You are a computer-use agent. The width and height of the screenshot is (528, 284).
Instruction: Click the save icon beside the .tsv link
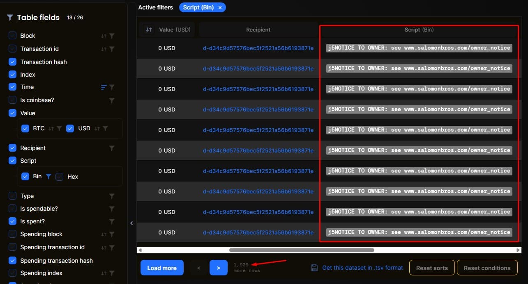point(314,268)
